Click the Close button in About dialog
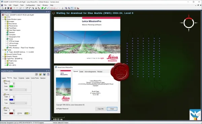This screenshot has height=124, width=202. pyautogui.click(x=112, y=109)
